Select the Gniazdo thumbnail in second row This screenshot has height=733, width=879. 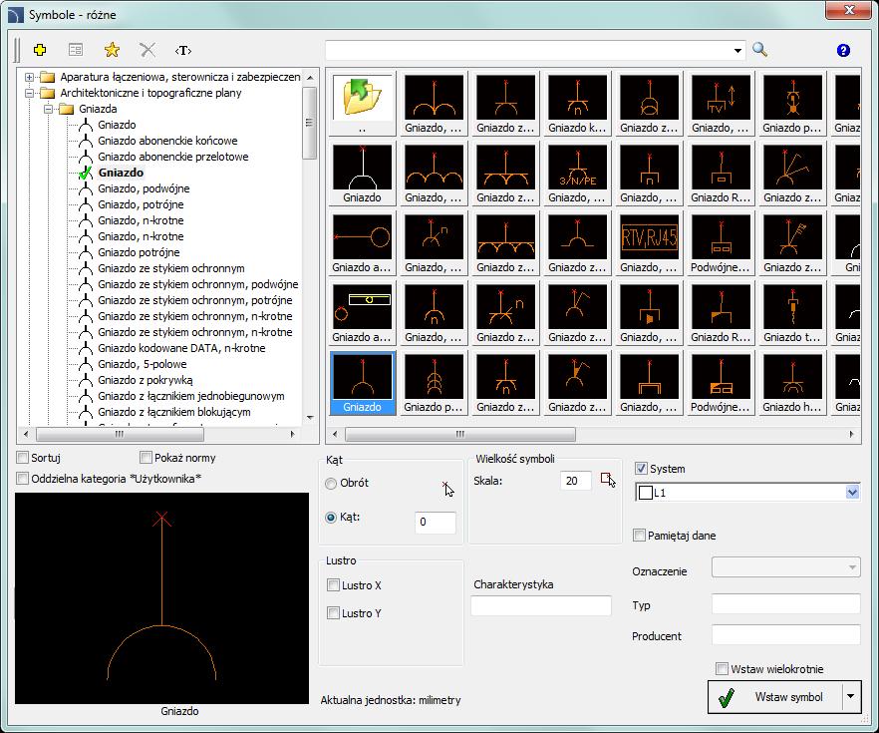click(x=362, y=174)
